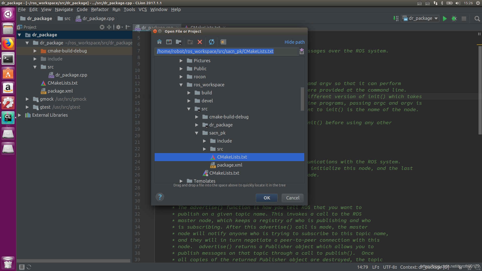This screenshot has height=271, width=482.
Task: Open the path history dropdown icon
Action: pyautogui.click(x=302, y=51)
